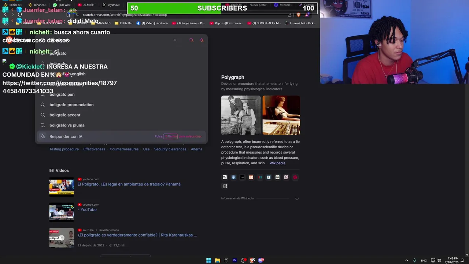Open the color polygraph photo of woman
The width and height of the screenshot is (469, 264).
(x=281, y=115)
